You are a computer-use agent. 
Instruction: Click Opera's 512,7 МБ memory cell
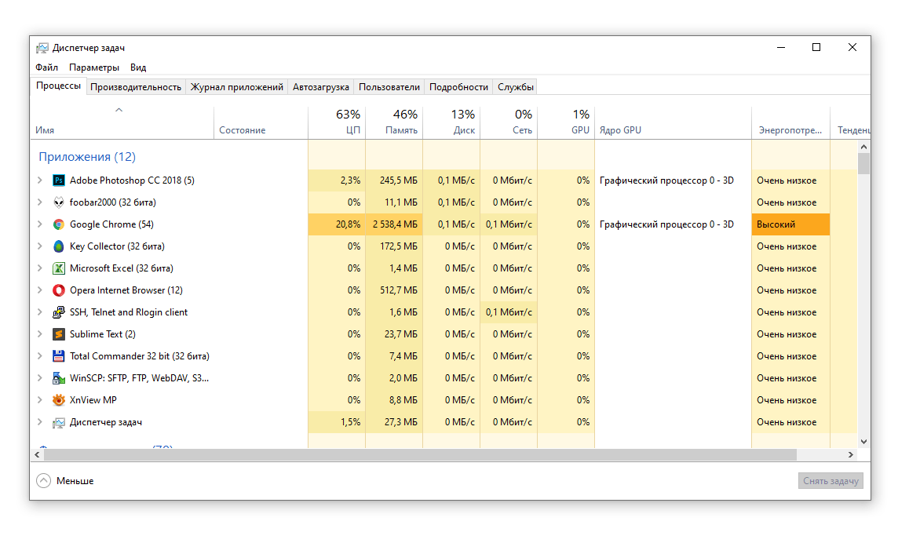pos(394,290)
